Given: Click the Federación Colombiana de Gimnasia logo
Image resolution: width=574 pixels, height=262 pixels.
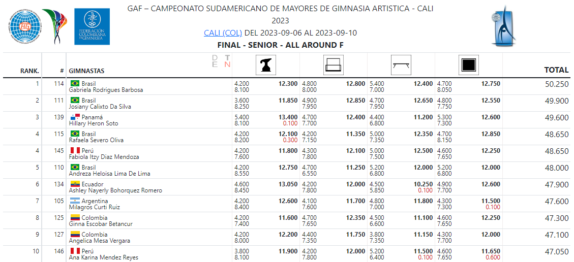Looking at the screenshot, I should (x=92, y=26).
